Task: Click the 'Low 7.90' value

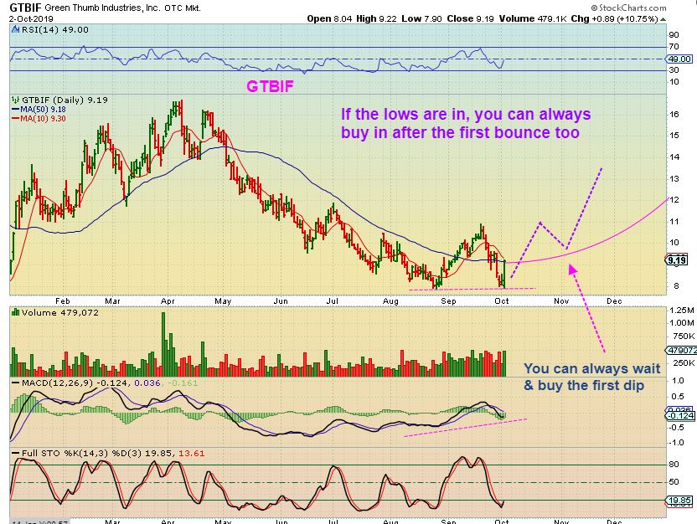Action: click(422, 18)
